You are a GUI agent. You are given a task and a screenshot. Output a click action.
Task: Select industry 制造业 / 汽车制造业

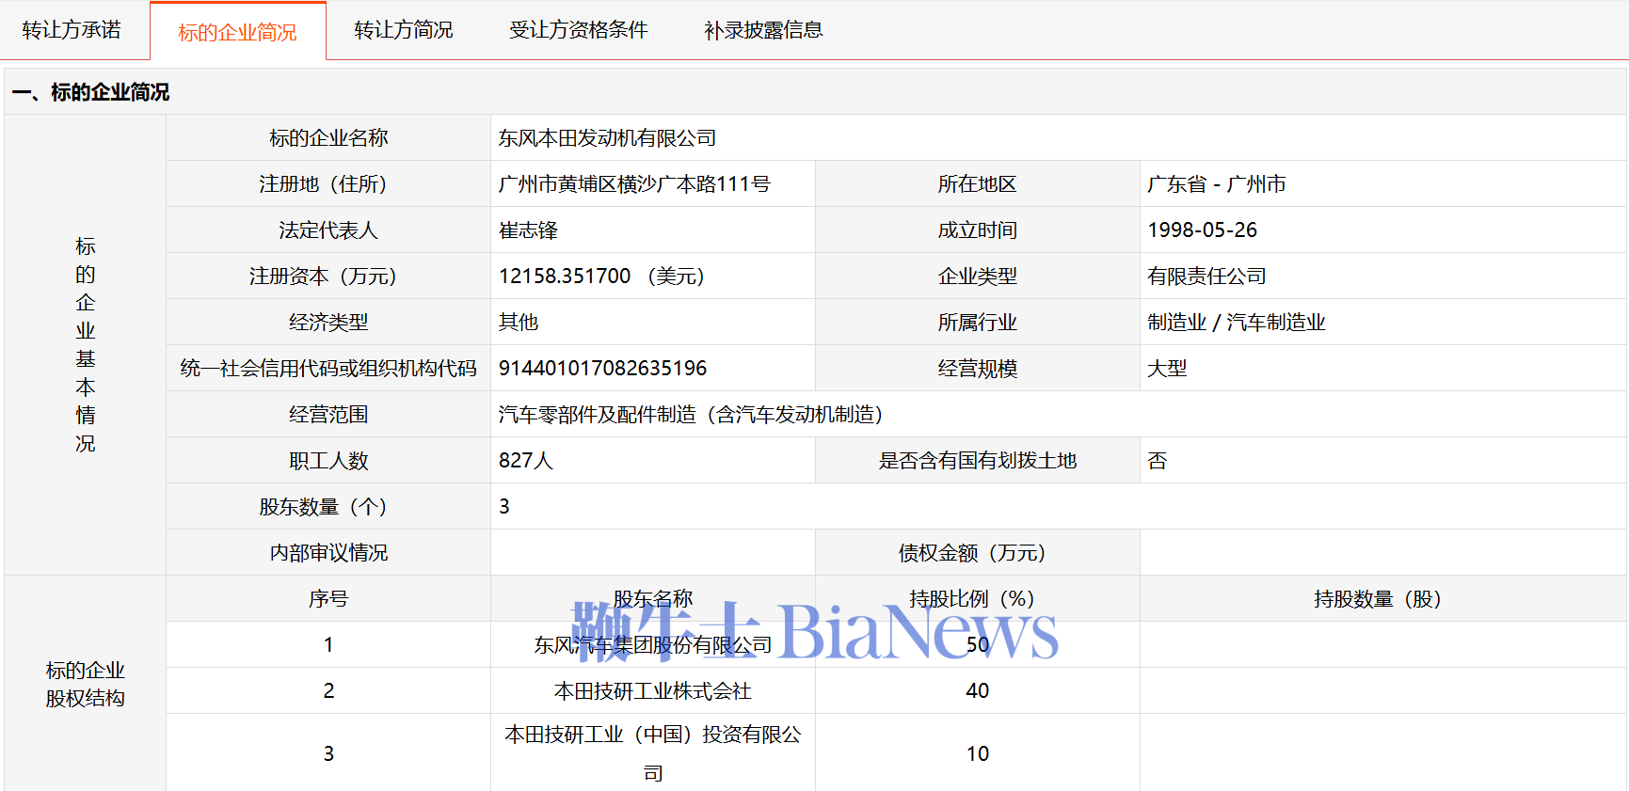[x=1236, y=323]
